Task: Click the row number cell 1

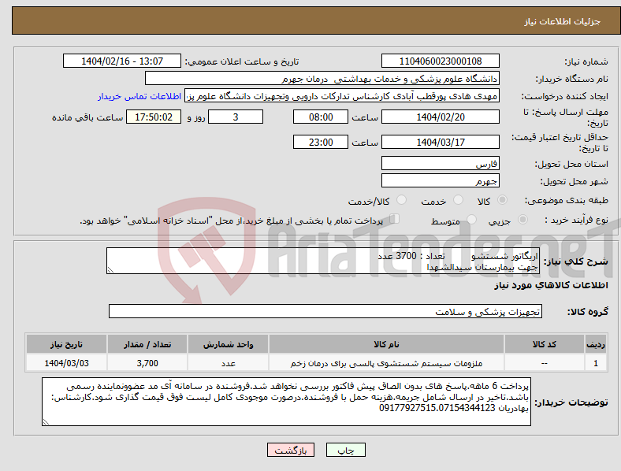Action: point(596,363)
